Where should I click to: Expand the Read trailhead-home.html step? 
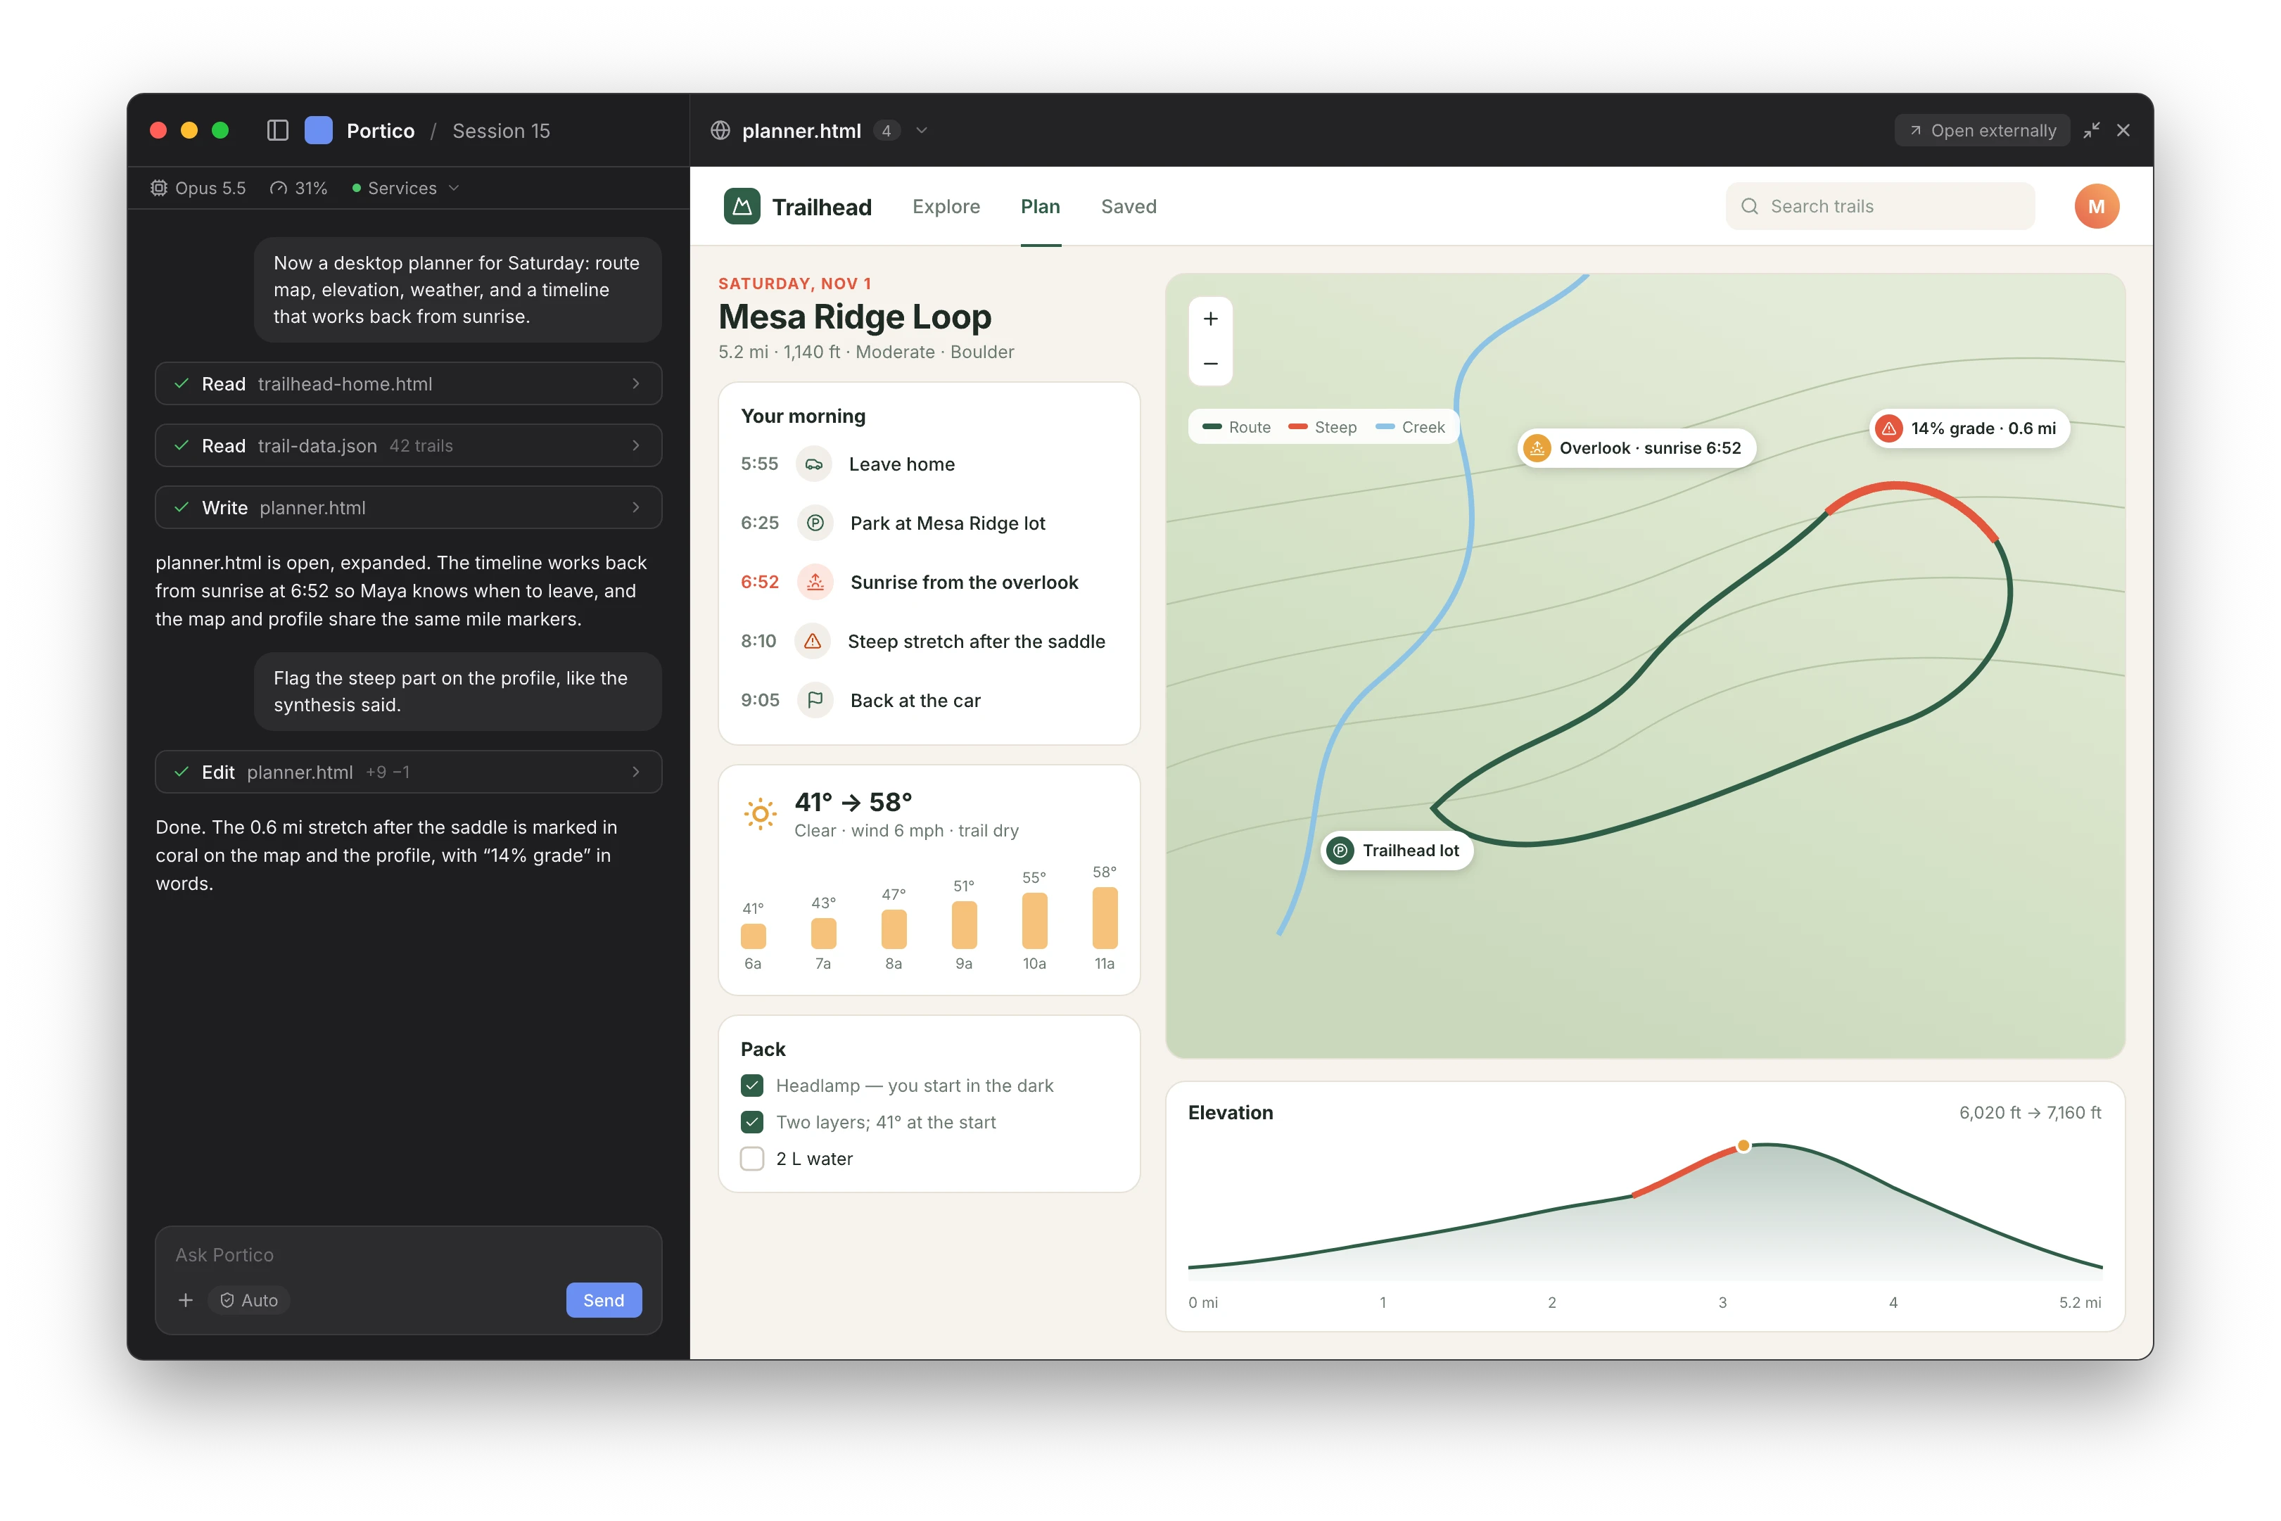click(408, 384)
